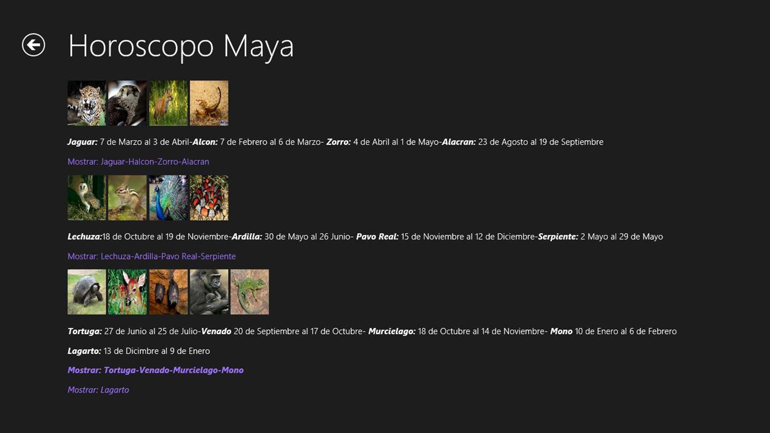The height and width of the screenshot is (433, 770).
Task: Click the hanging bats image
Action: coord(168,292)
